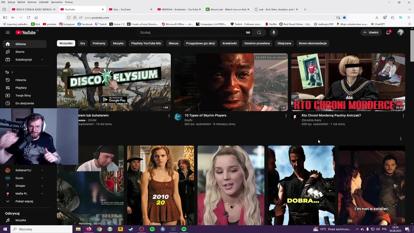Open the SzklanaY2J channel subscription

point(25,170)
